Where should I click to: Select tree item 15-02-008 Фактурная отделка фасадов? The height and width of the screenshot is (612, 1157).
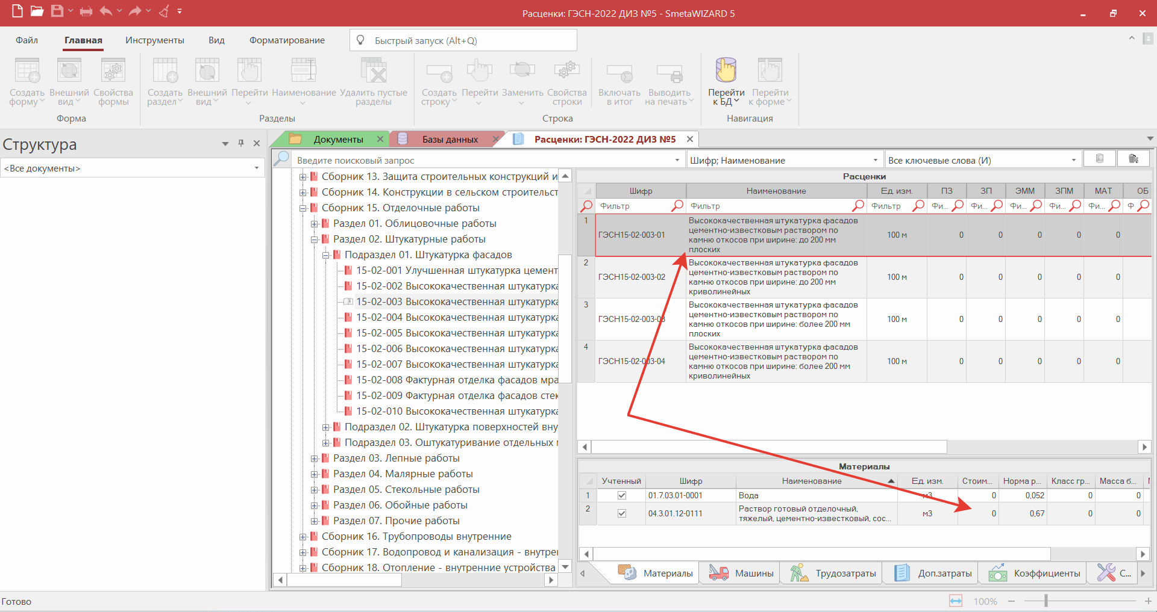point(457,380)
